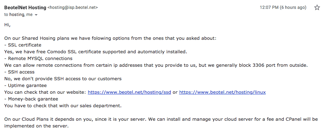Expand recipient details arrow next to 'to hosting, me'

click(36, 15)
